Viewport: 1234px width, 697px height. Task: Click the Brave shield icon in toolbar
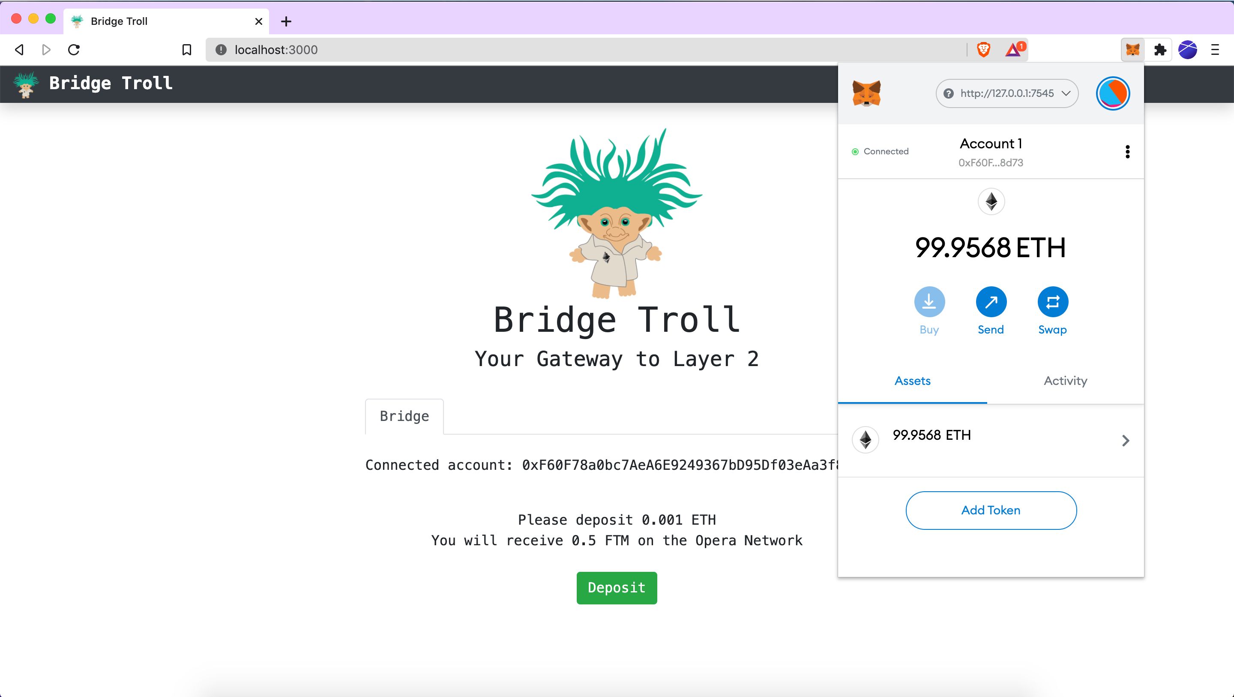click(x=985, y=49)
